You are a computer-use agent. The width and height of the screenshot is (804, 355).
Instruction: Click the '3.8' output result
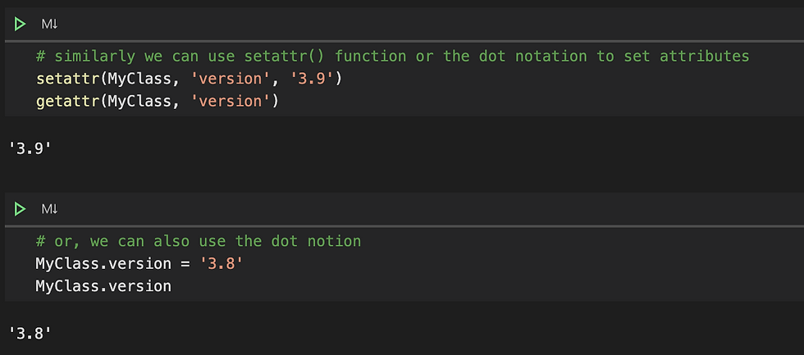click(x=30, y=334)
